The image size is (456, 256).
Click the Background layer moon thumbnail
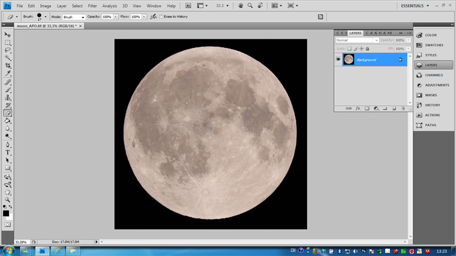pos(348,59)
